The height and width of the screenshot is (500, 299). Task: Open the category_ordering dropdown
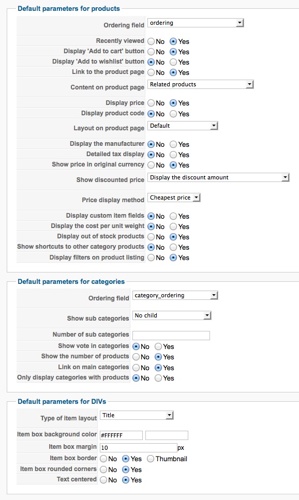click(175, 295)
